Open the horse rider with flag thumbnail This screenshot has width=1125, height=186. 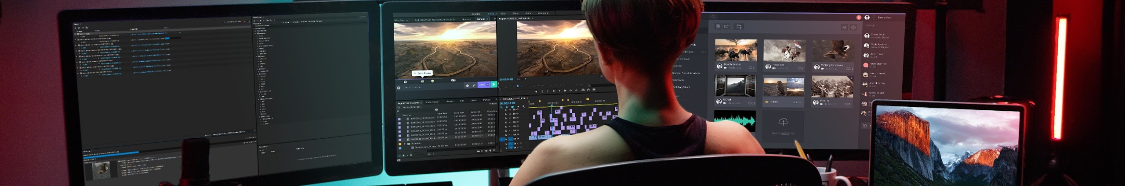pyautogui.click(x=784, y=50)
